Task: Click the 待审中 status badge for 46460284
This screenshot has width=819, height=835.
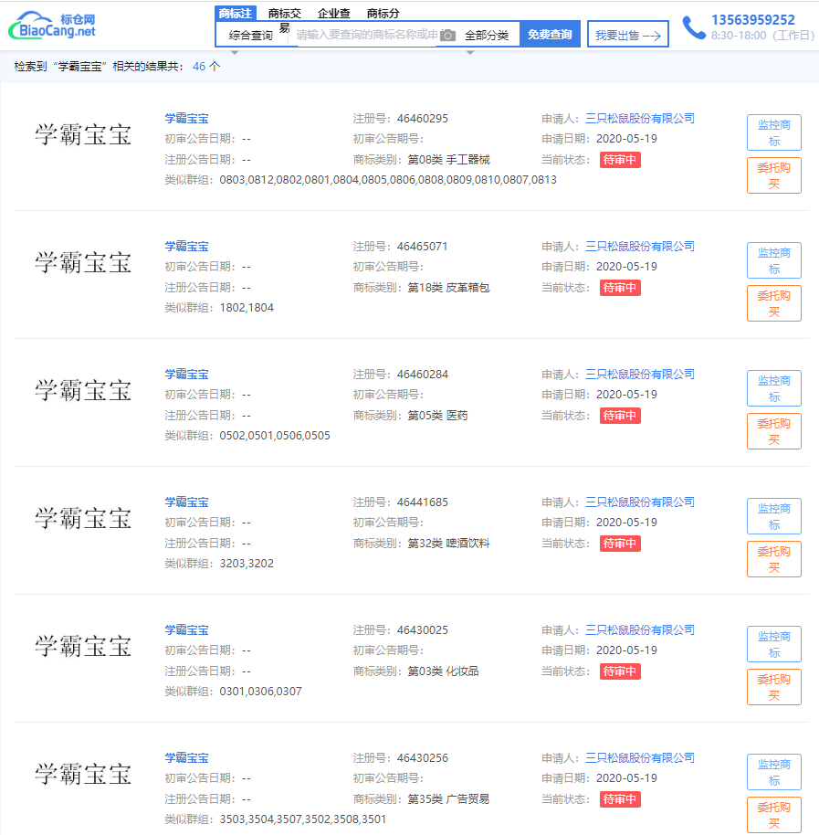Action: click(x=620, y=416)
